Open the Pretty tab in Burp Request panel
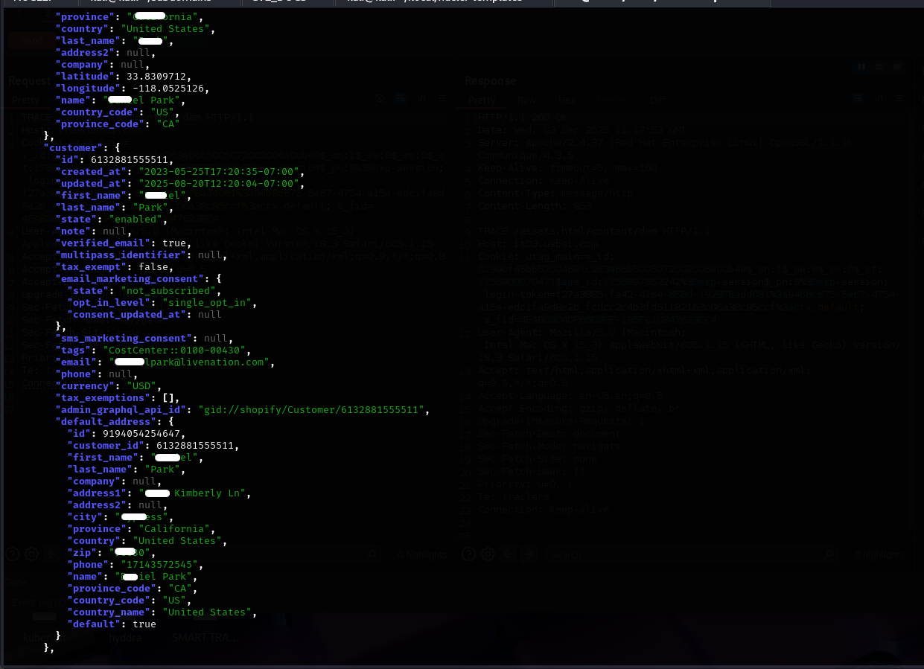 pyautogui.click(x=25, y=100)
